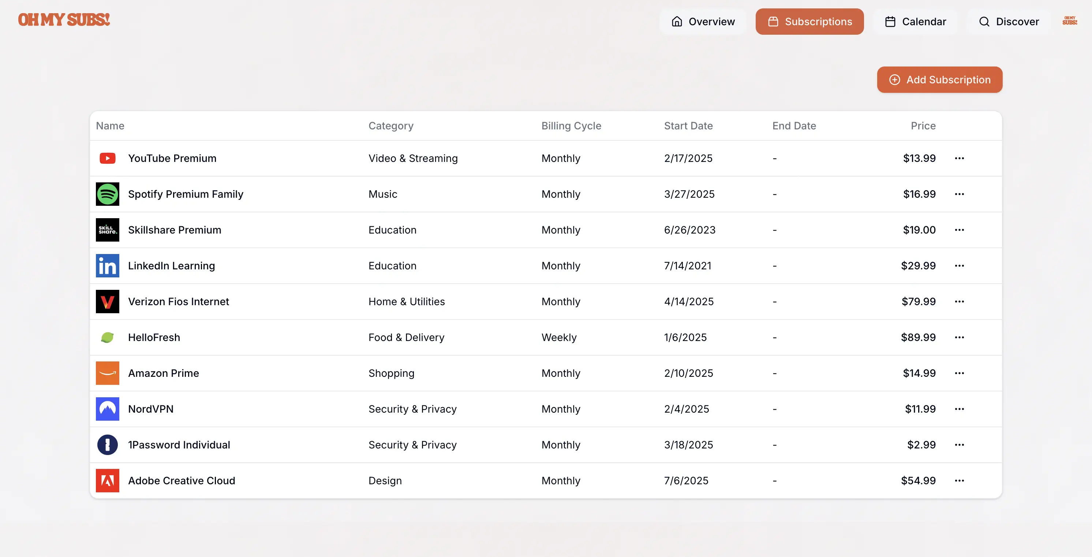Image resolution: width=1092 pixels, height=557 pixels.
Task: Select the Verizon Fios Internet name
Action: click(179, 302)
